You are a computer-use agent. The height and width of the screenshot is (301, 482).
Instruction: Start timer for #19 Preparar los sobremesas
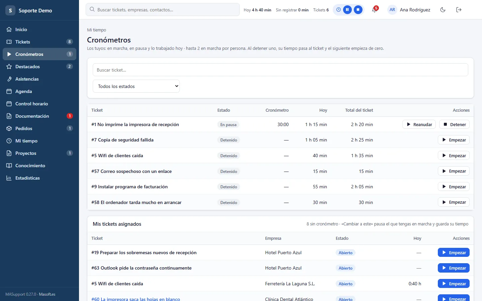pyautogui.click(x=454, y=253)
